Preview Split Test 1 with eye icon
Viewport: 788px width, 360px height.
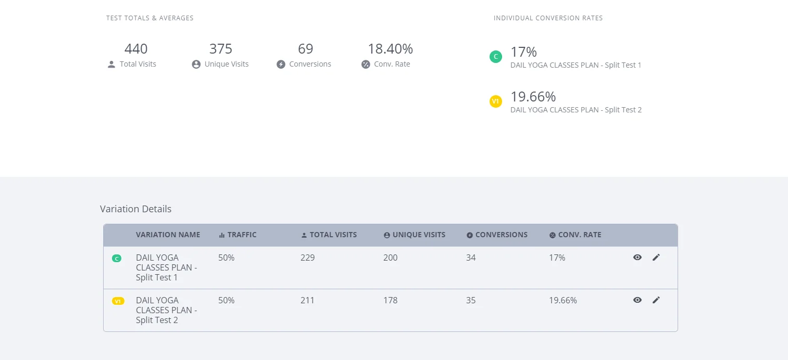637,258
